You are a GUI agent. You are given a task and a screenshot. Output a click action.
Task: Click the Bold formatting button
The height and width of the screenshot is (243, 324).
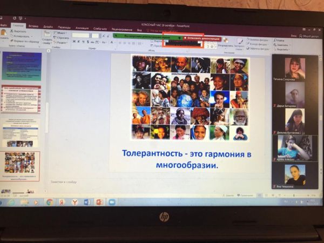[75, 41]
